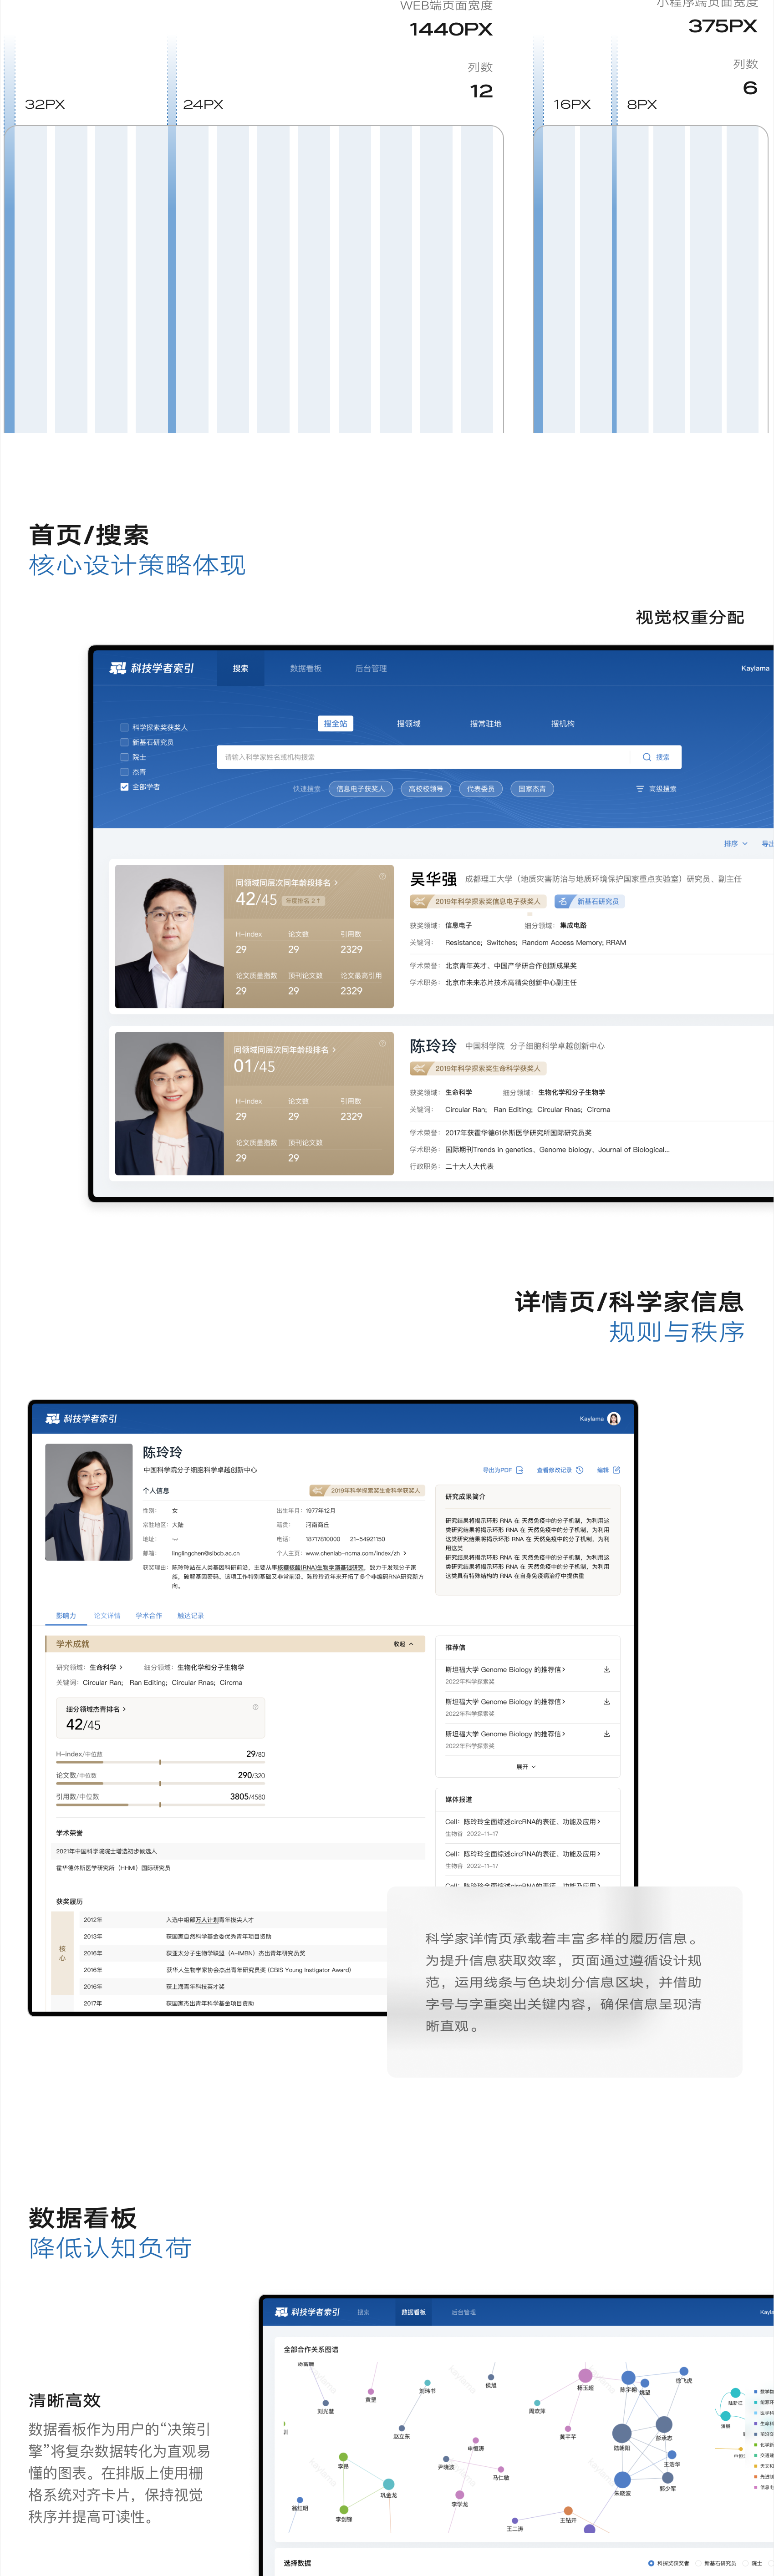Select the 新基石研究员 radio in data board

click(699, 2563)
